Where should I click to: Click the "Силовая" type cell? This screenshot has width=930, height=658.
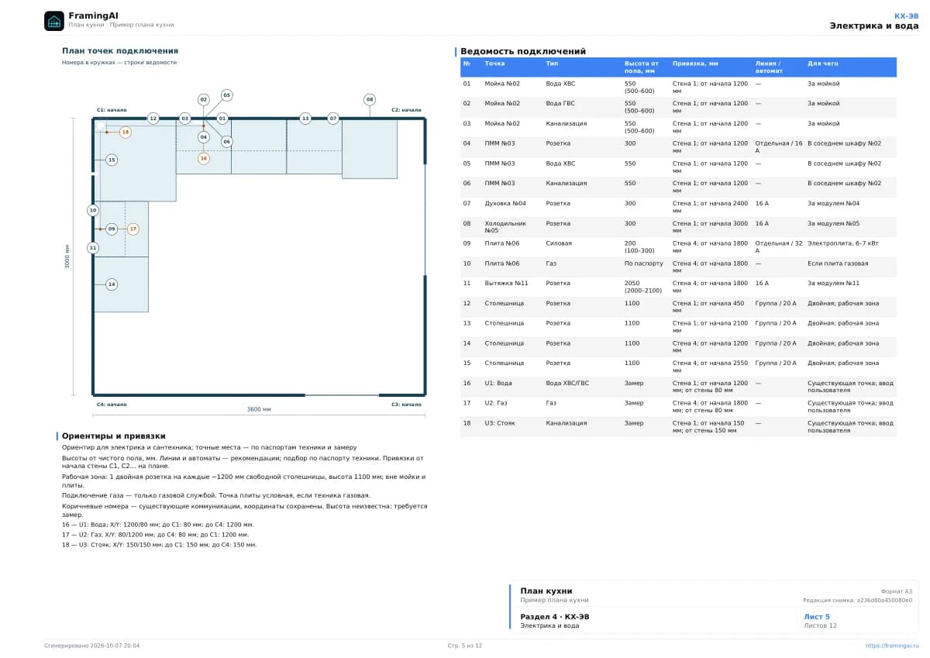tap(559, 243)
